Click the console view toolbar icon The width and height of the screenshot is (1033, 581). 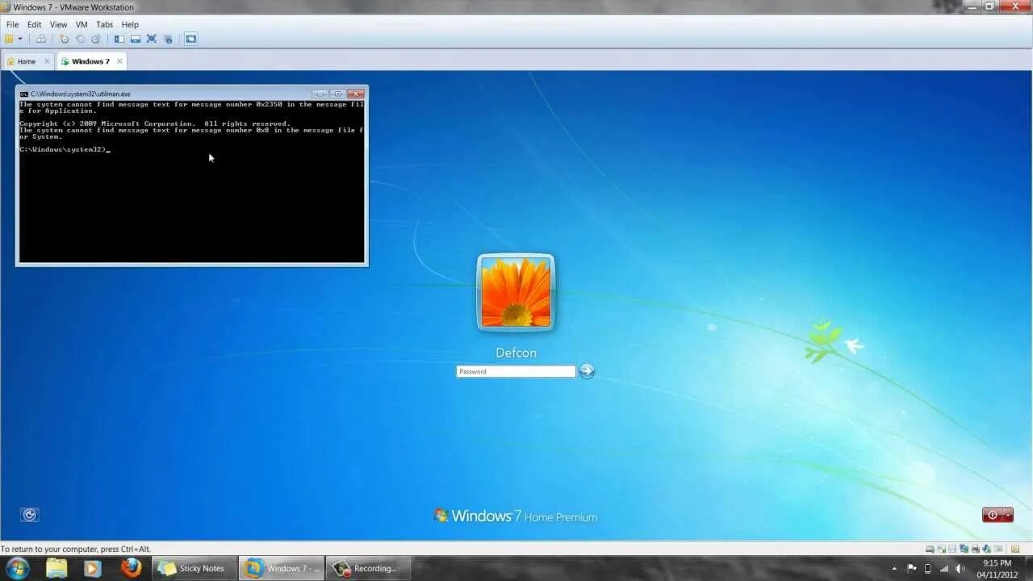click(x=190, y=39)
